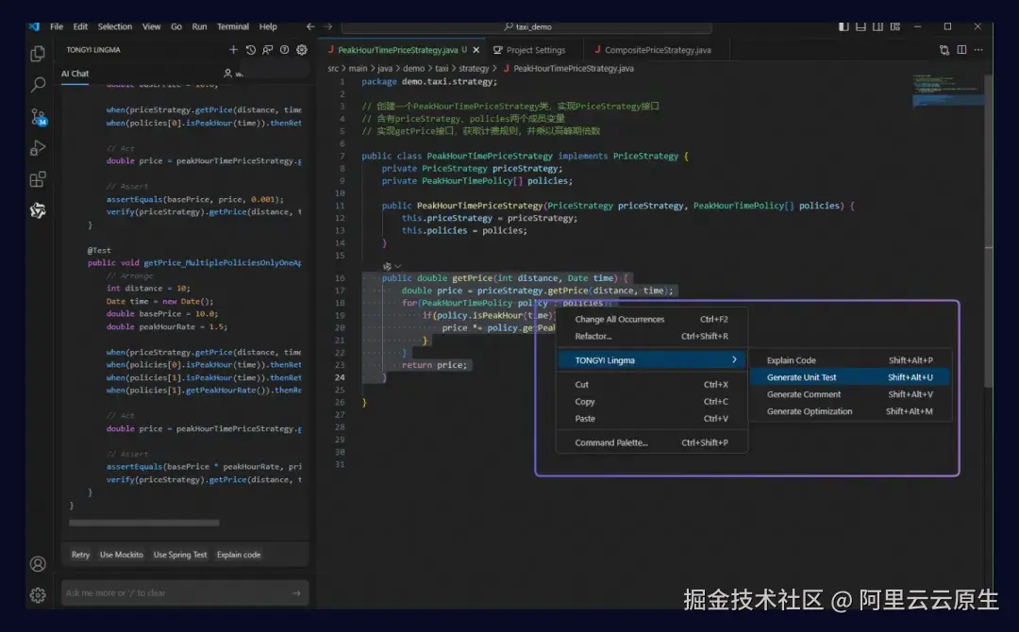Click the Lingma code-lens icon above getPrice
Image resolution: width=1019 pixels, height=632 pixels.
pos(388,266)
